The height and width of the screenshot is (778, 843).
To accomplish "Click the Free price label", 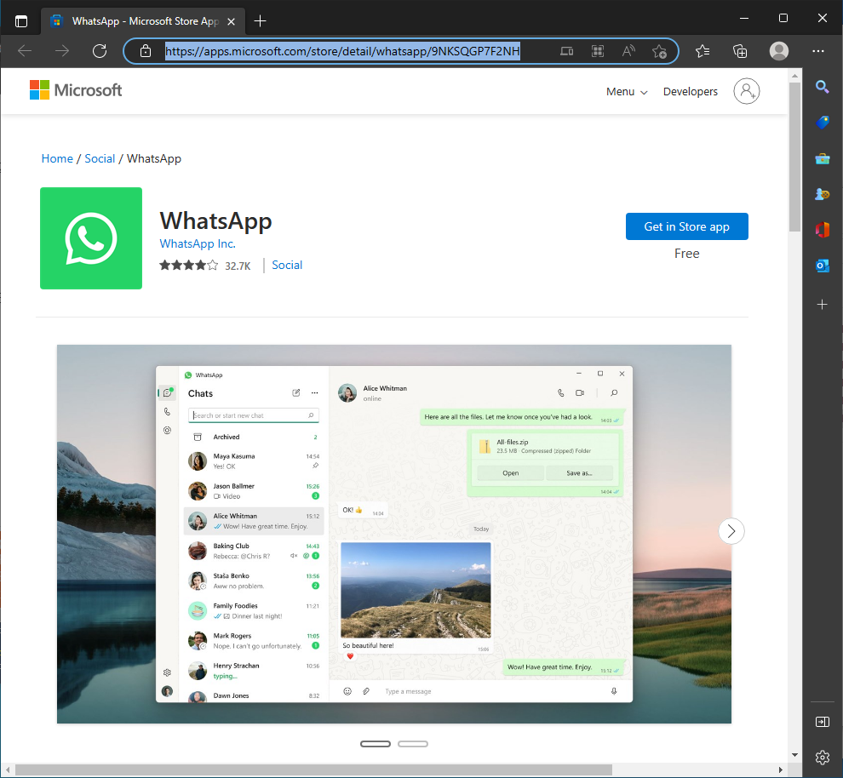I will (x=686, y=254).
